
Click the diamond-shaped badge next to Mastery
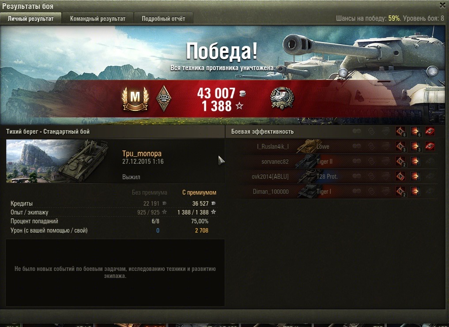click(163, 98)
